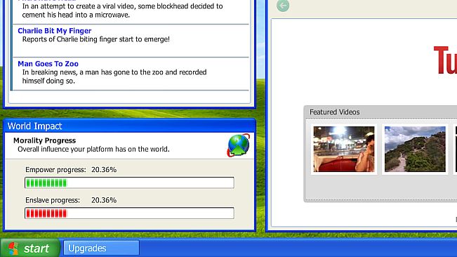The height and width of the screenshot is (257, 457).
Task: Click the Enslave progress percentage value
Action: click(104, 200)
